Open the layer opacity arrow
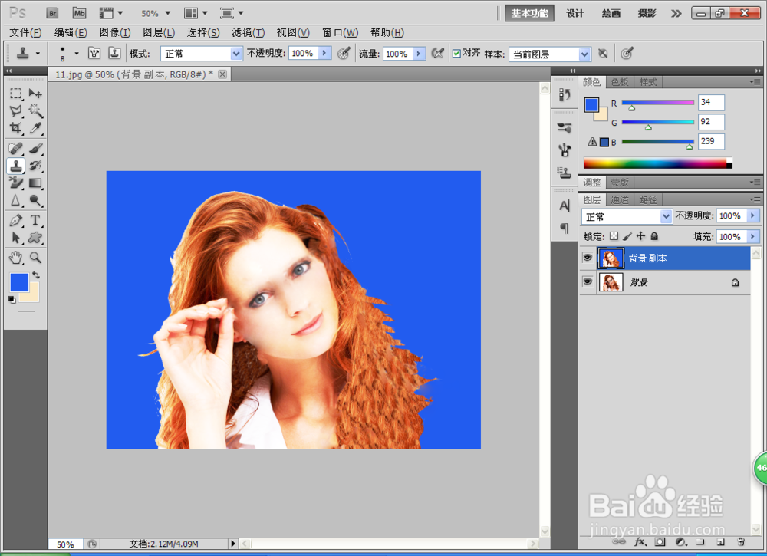 click(753, 215)
